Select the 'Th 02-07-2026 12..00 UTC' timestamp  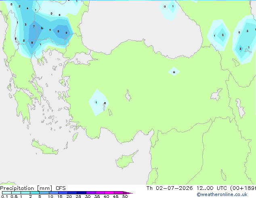(x=187, y=188)
